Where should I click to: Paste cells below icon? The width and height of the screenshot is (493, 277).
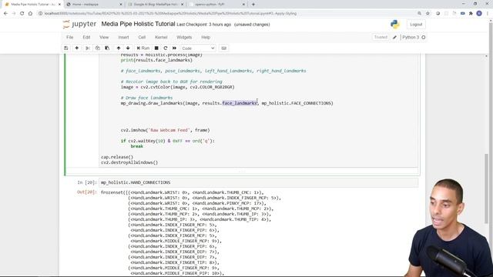pos(107,48)
